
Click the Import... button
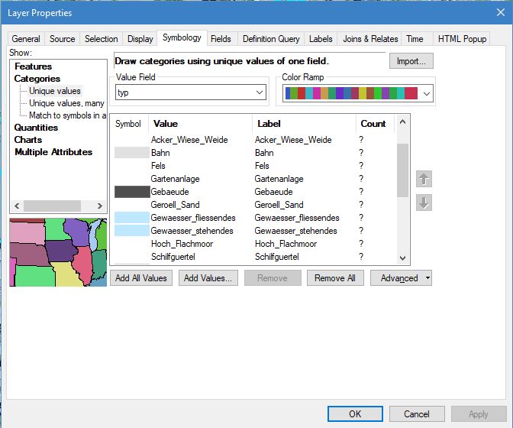[x=411, y=61]
